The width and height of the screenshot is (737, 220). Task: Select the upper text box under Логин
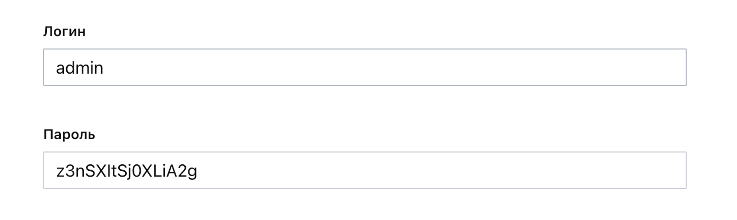365,67
